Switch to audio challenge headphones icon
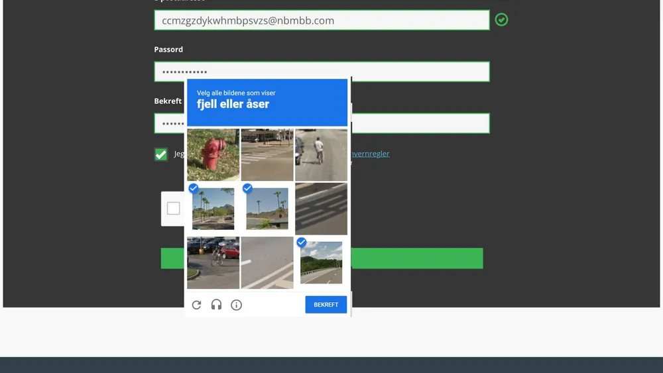The width and height of the screenshot is (663, 373). coord(216,305)
